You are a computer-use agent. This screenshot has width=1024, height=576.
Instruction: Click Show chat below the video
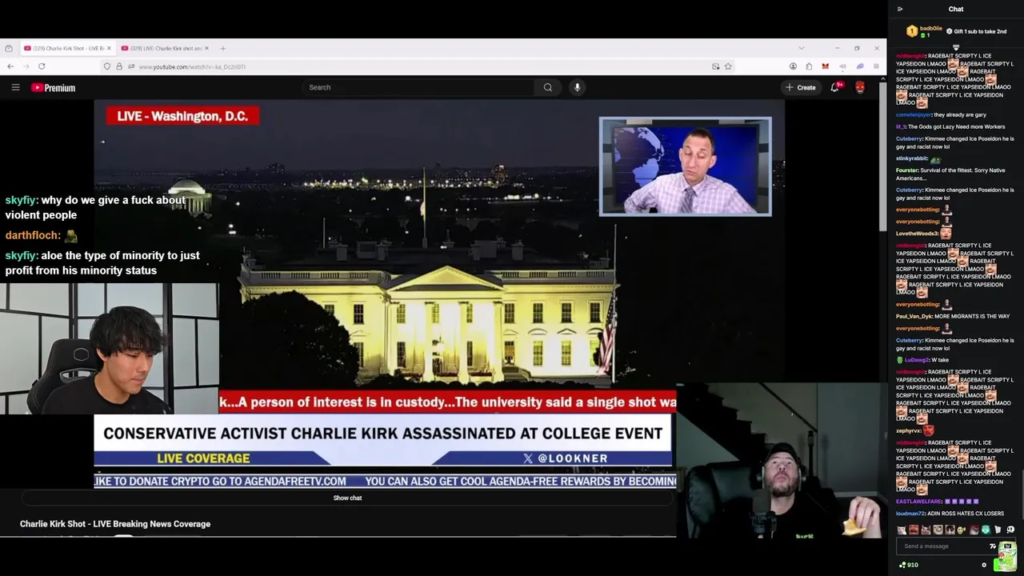347,498
